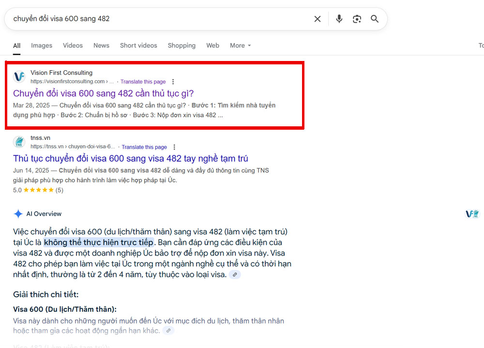The width and height of the screenshot is (484, 348).
Task: Click the magnifying glass search button
Action: click(x=375, y=19)
